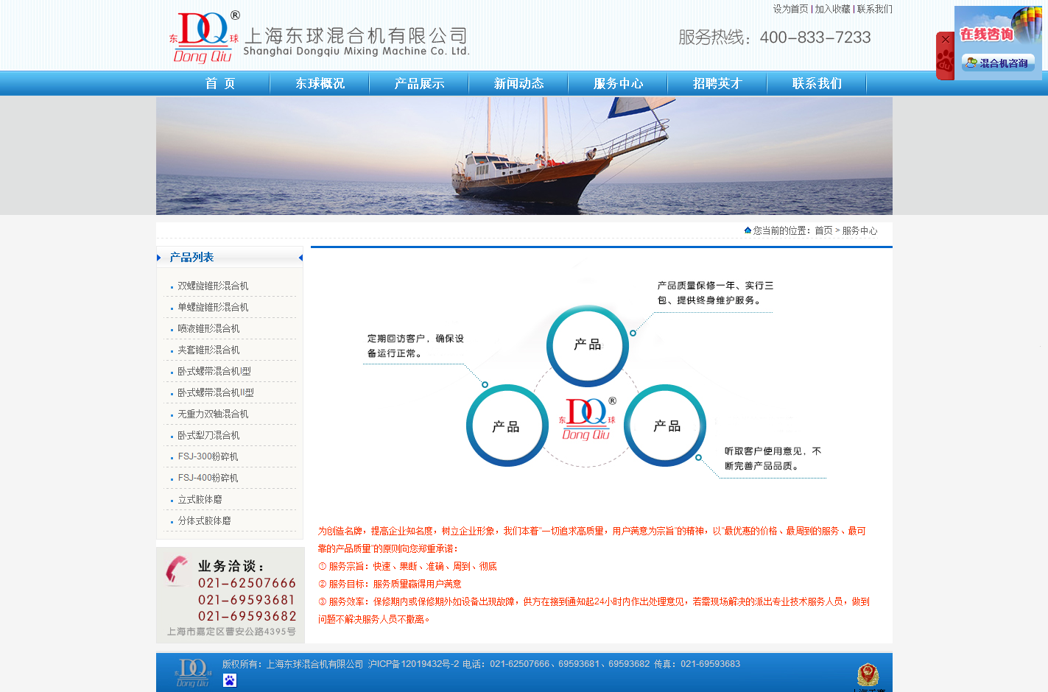This screenshot has width=1048, height=692.
Task: Select 新闻动态 from the navigation bar
Action: click(518, 84)
